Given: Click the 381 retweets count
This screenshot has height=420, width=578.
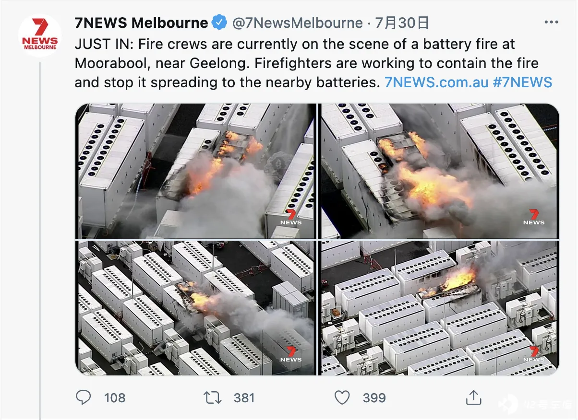Looking at the screenshot, I should click(x=244, y=397).
